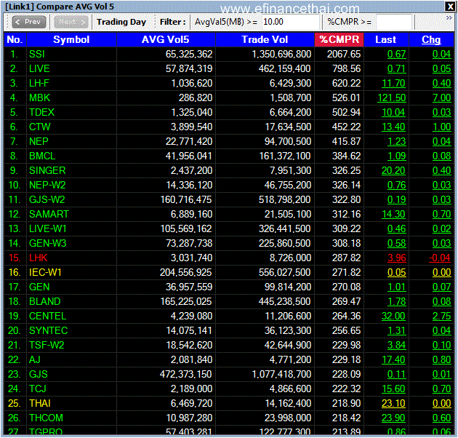Select the LIVE symbol
458x438 pixels.
(x=39, y=68)
